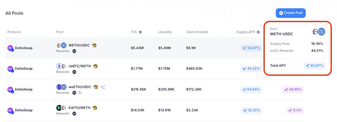Click the Supply APY info icon
Screen dimensions: 337x122
click(x=258, y=32)
